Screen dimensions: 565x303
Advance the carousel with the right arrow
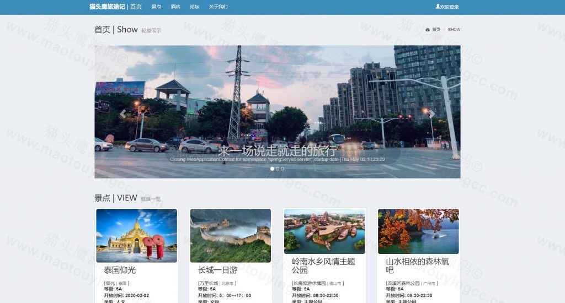[x=431, y=113]
